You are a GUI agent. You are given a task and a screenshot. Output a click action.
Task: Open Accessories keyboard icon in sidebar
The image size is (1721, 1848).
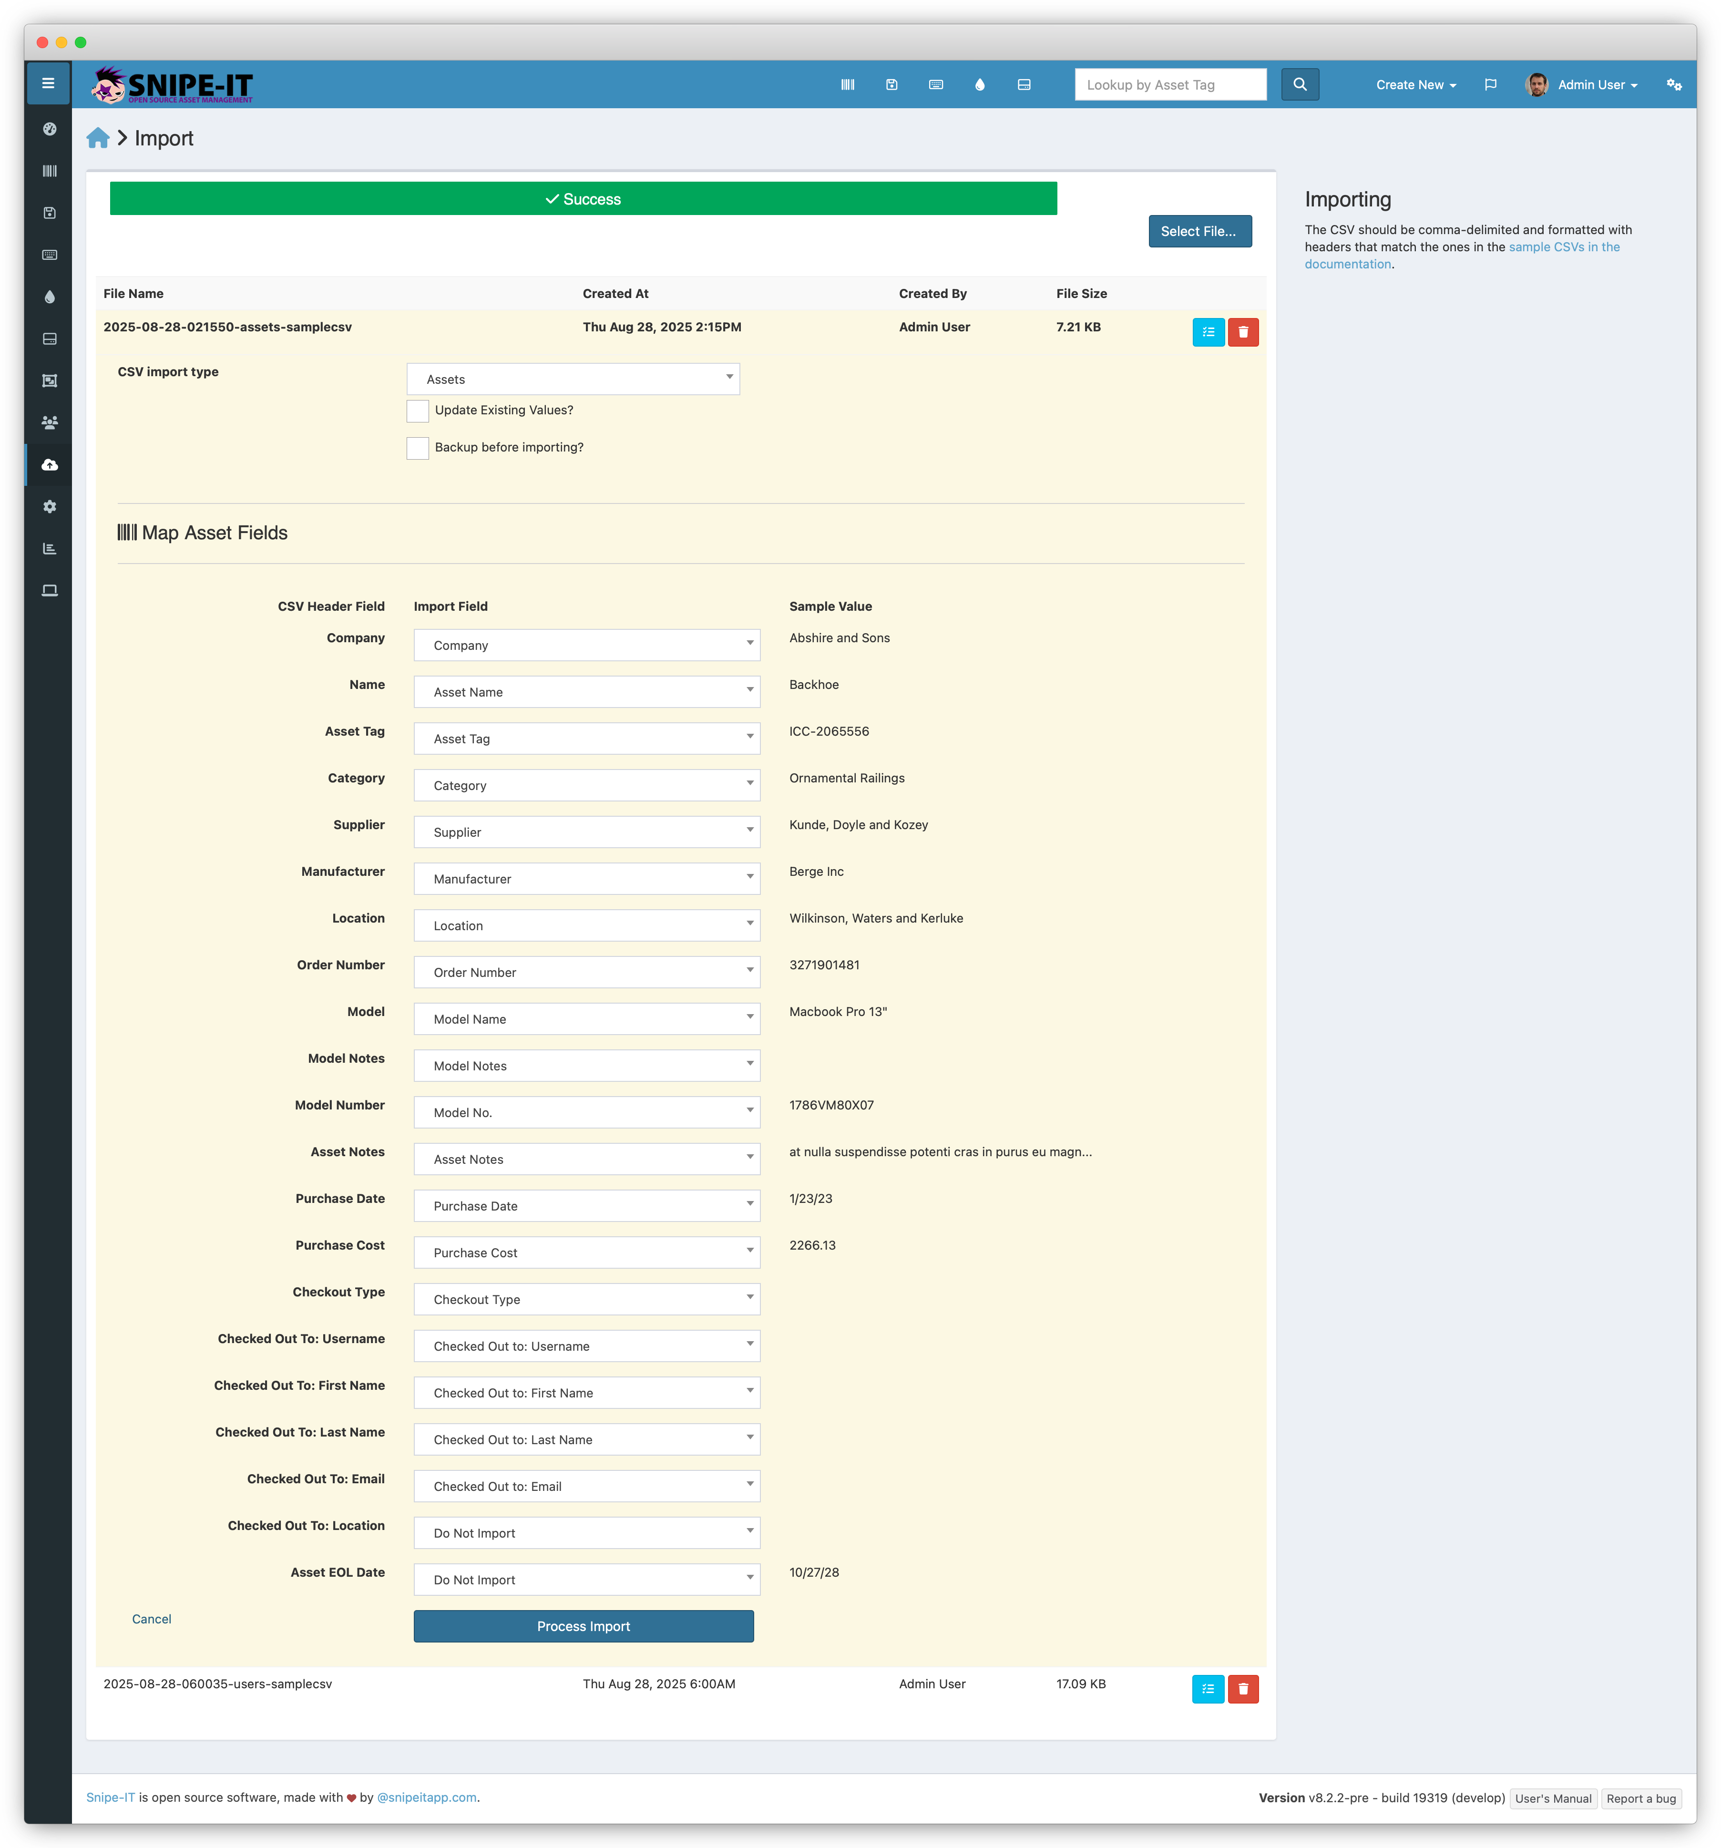click(x=49, y=255)
